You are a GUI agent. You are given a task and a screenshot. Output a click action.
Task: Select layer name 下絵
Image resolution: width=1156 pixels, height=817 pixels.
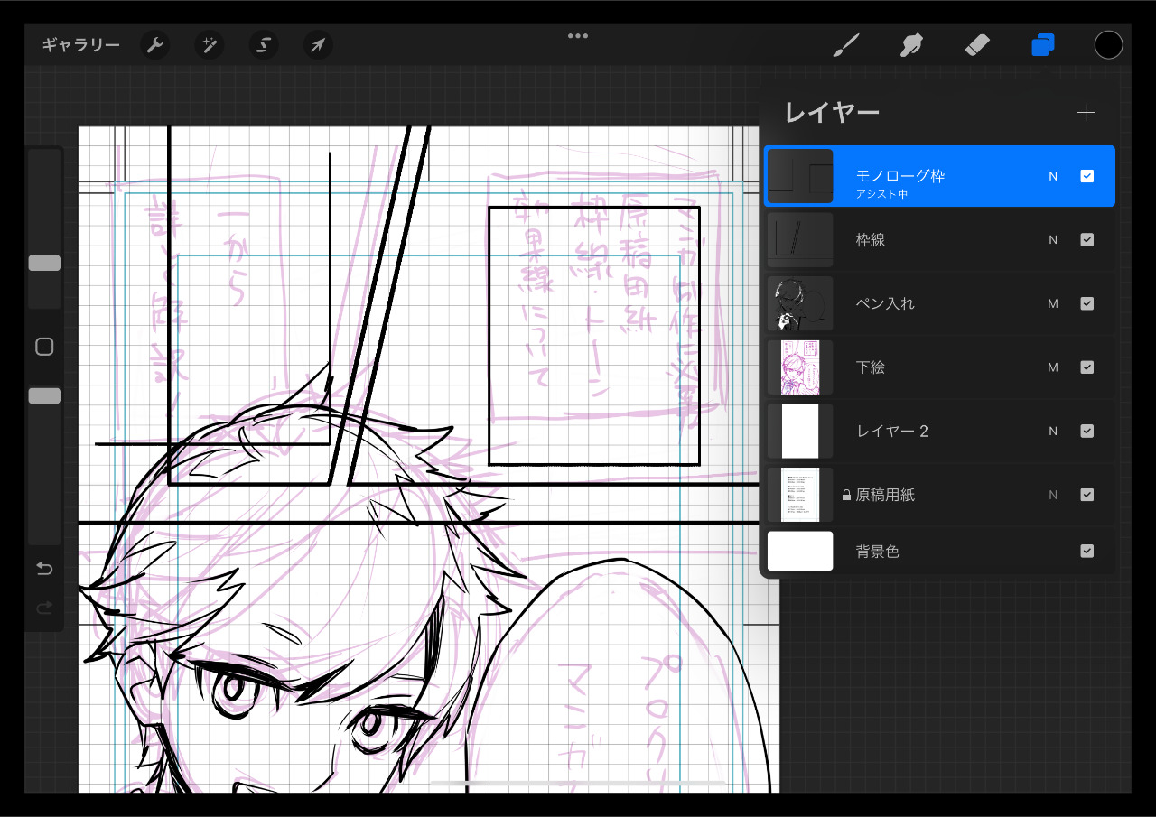click(871, 367)
